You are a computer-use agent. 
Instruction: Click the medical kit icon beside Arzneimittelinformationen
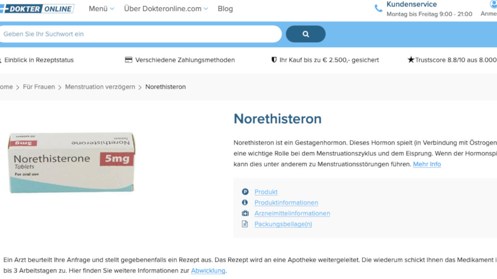[x=245, y=213]
